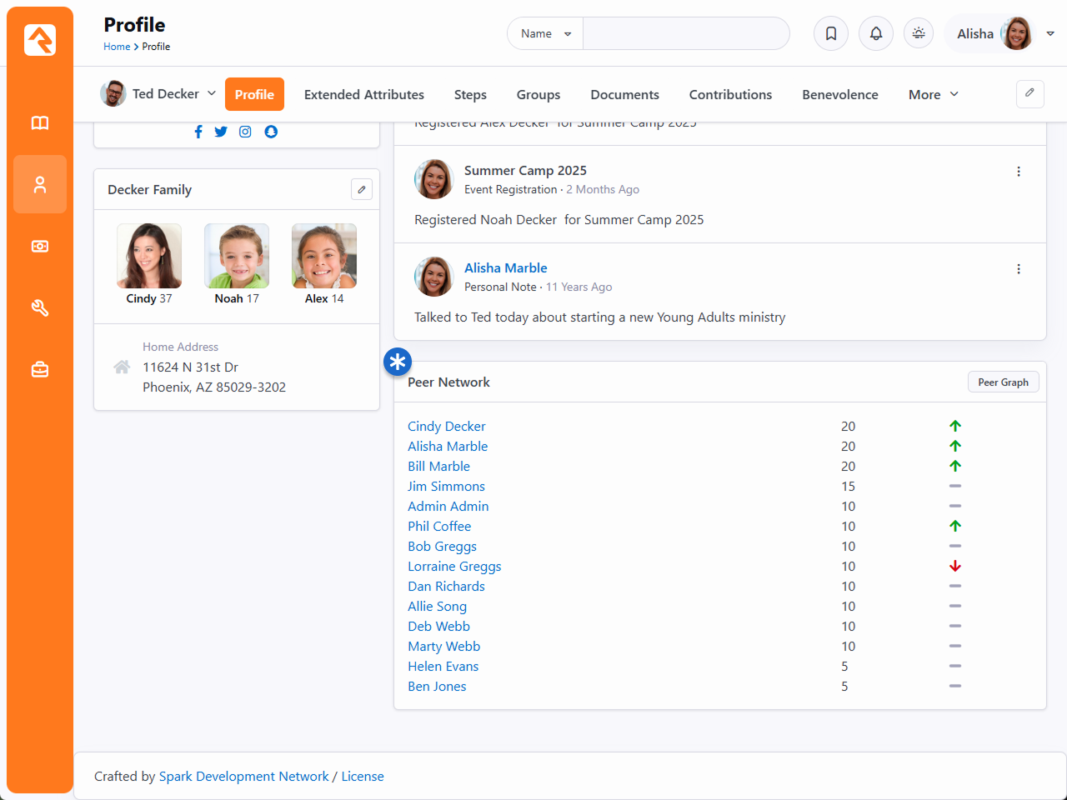Switch to the Extended Attributes tab

click(363, 95)
